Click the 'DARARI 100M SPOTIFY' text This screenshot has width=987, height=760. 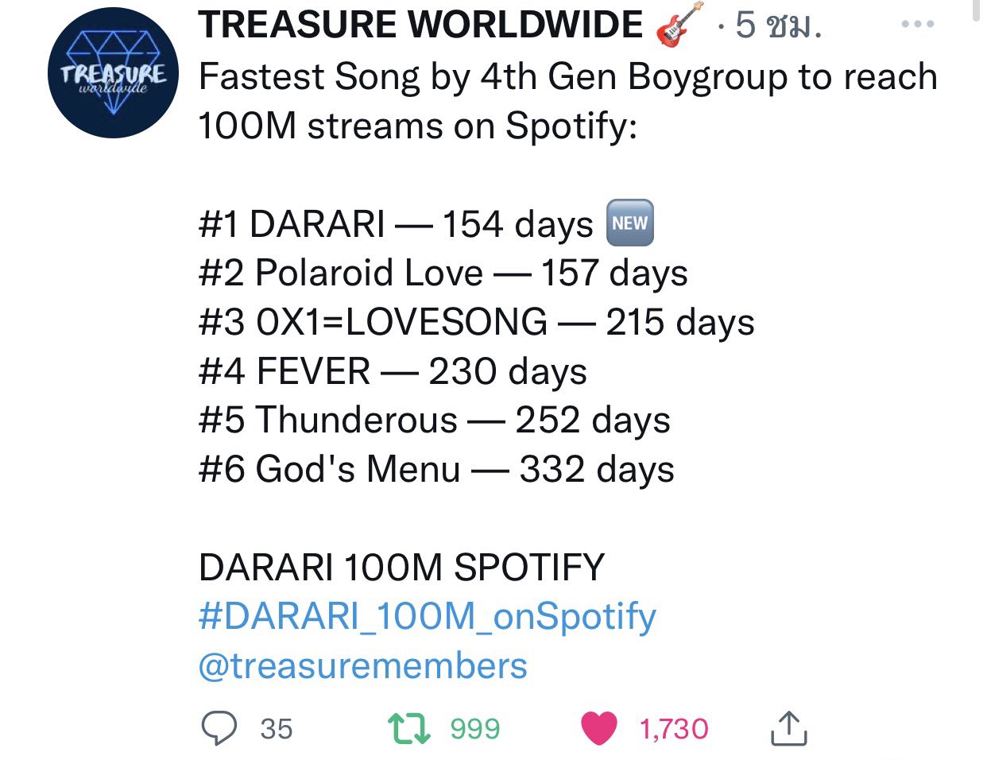(x=401, y=568)
